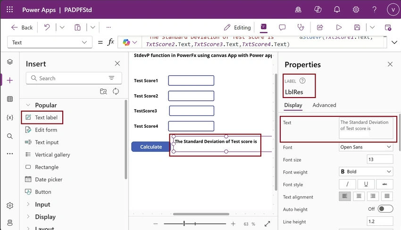Image resolution: width=401 pixels, height=230 pixels.
Task: Go Back from the editor
Action: pos(22,27)
